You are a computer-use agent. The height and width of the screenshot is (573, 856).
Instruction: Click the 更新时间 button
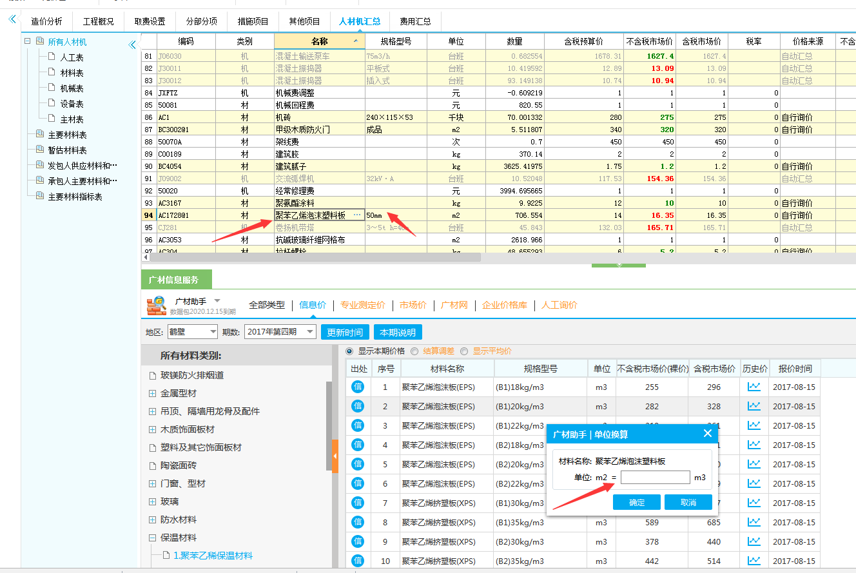coord(345,333)
